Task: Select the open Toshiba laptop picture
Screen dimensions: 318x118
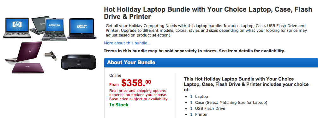Action: (54, 30)
